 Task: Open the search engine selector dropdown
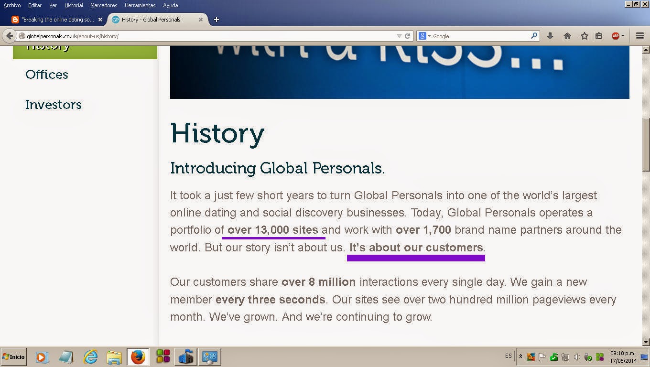click(x=429, y=36)
